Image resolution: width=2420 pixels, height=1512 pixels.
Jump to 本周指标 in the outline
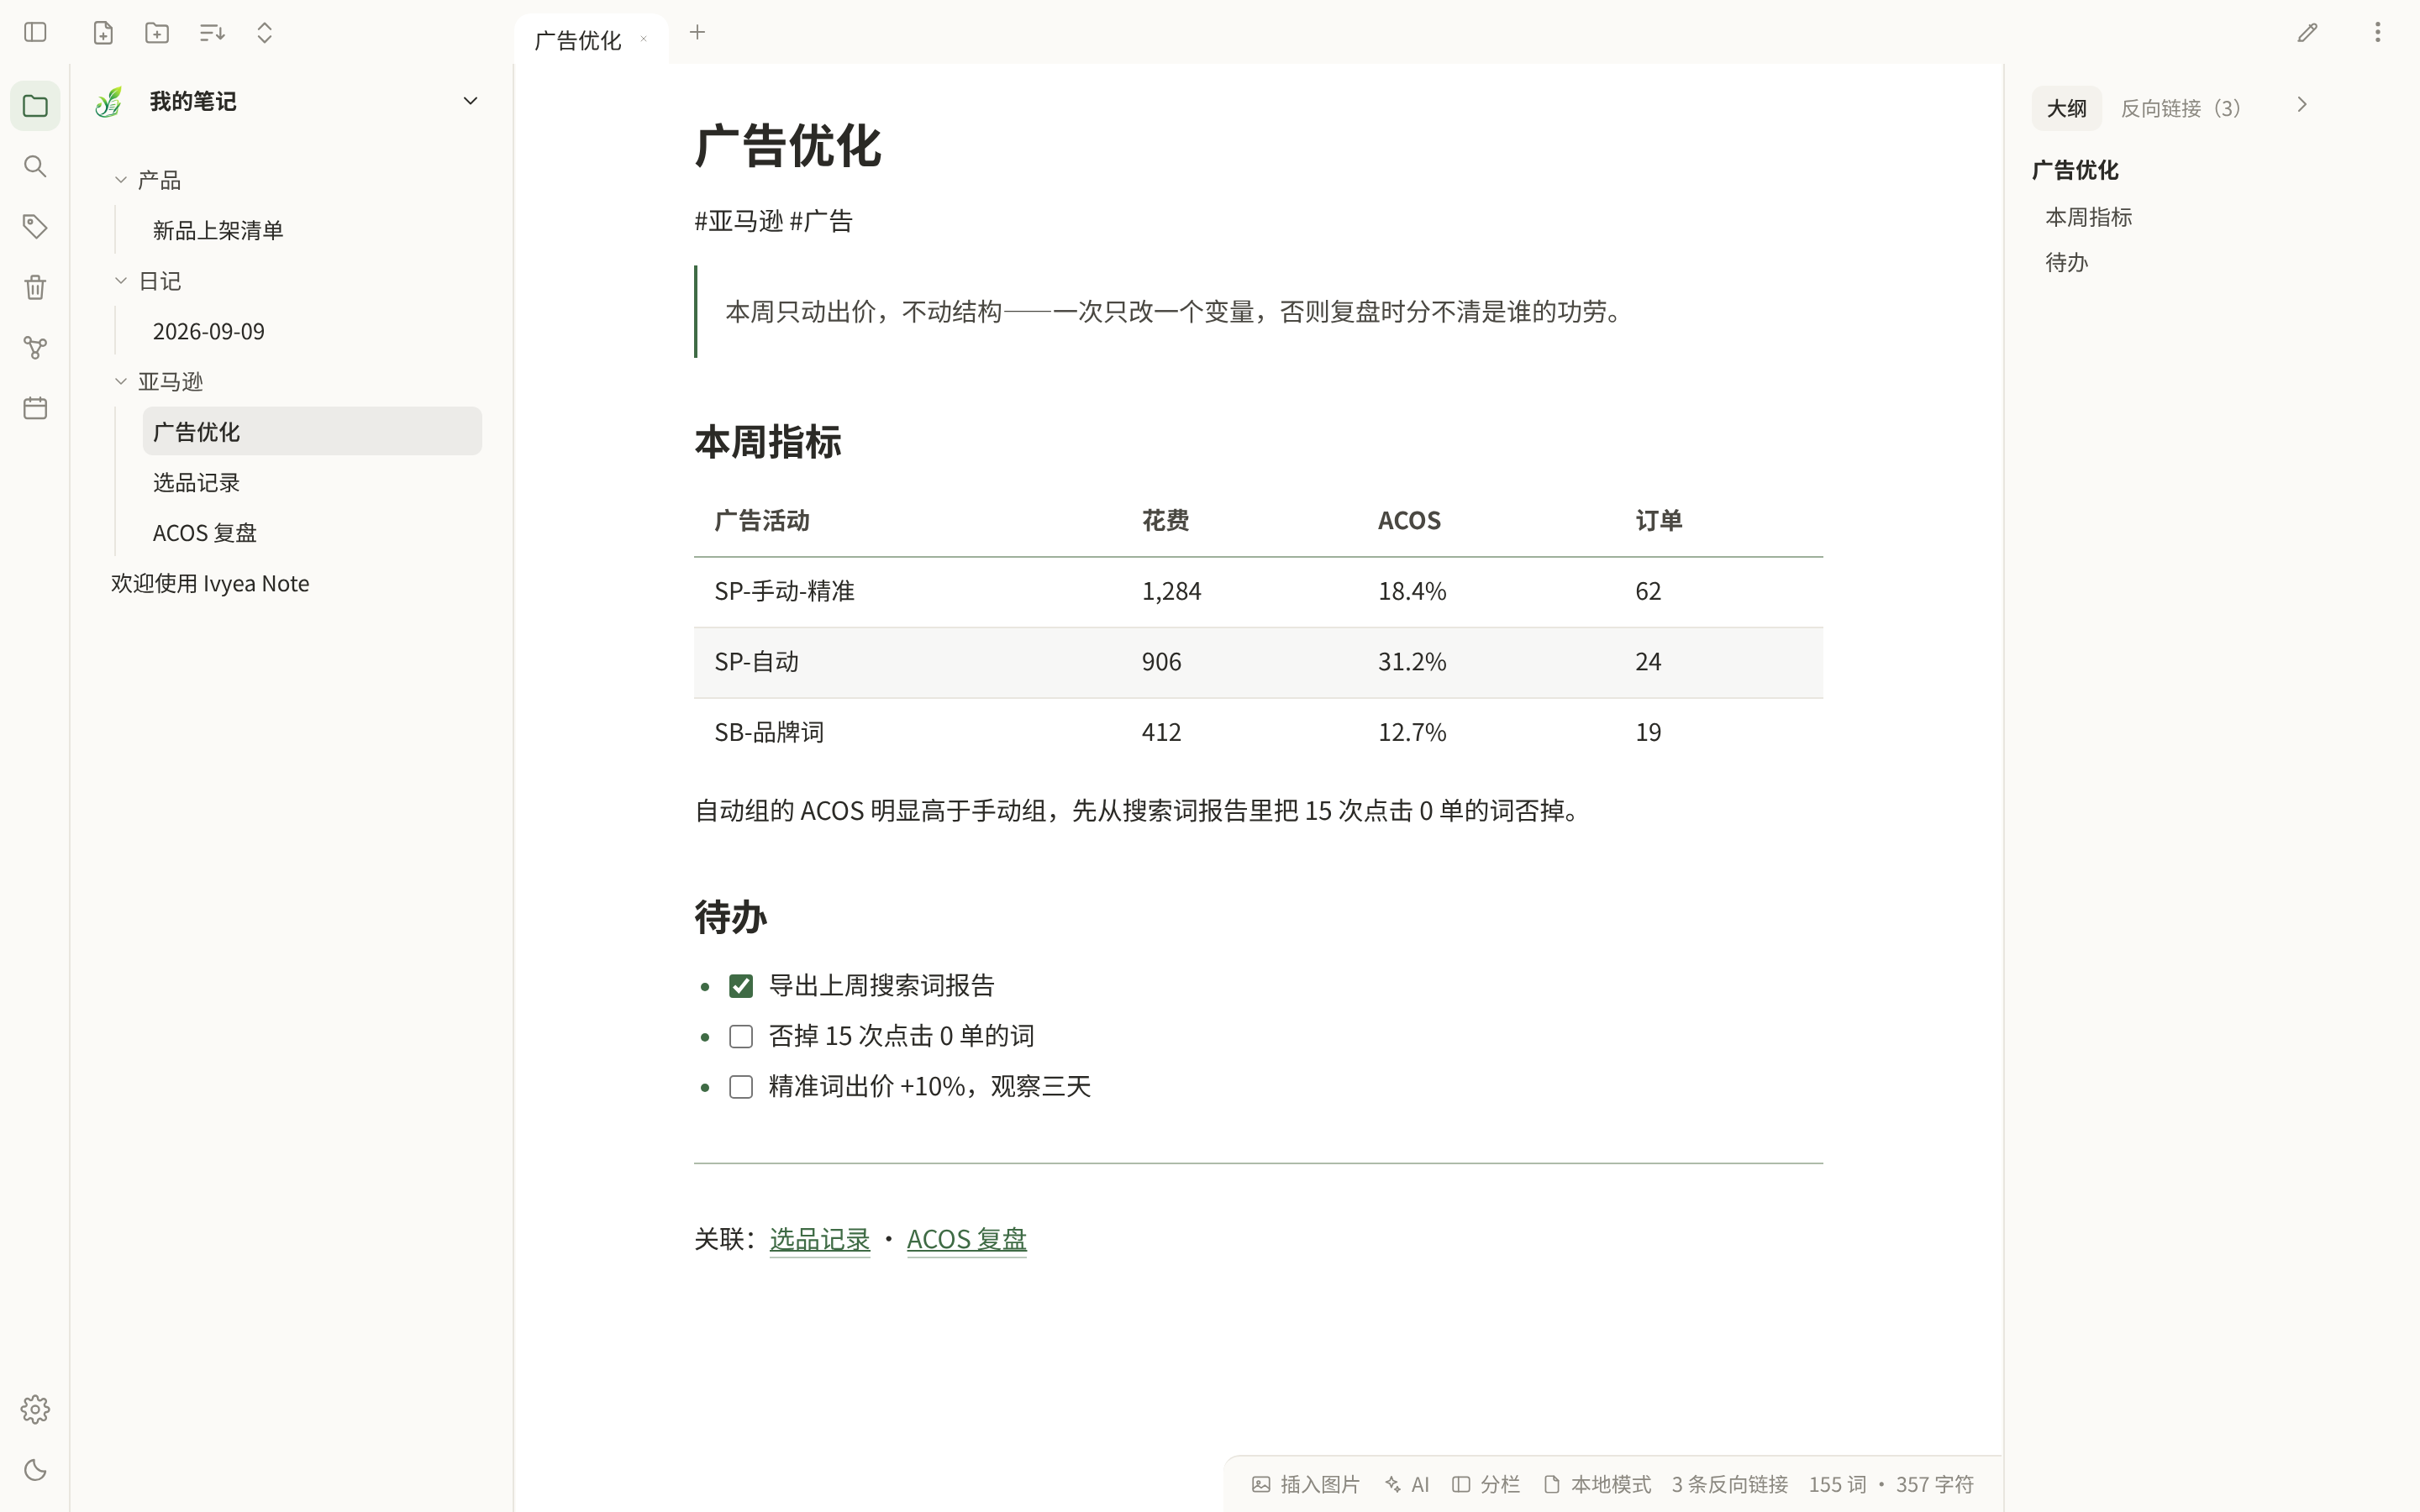2089,217
